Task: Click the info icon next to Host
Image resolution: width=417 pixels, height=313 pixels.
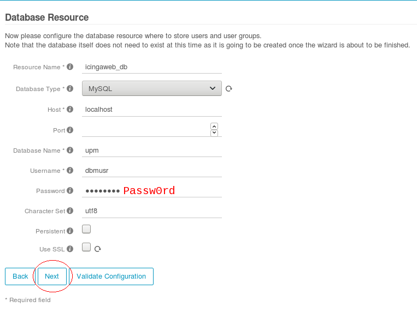Action: [x=70, y=109]
